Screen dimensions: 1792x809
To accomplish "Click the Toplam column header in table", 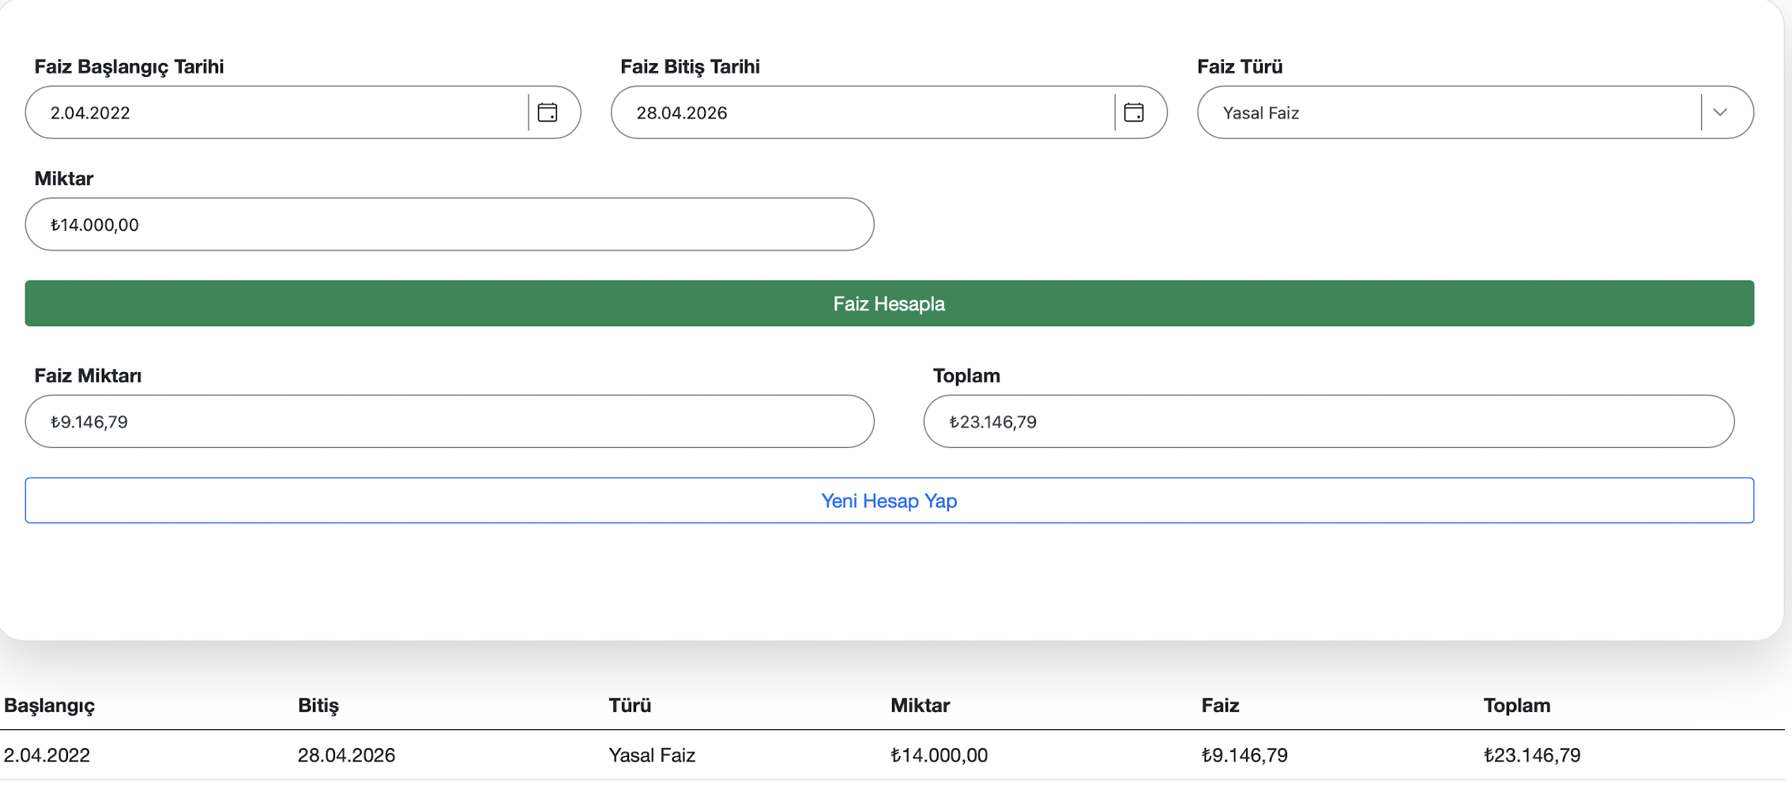I will (1516, 705).
